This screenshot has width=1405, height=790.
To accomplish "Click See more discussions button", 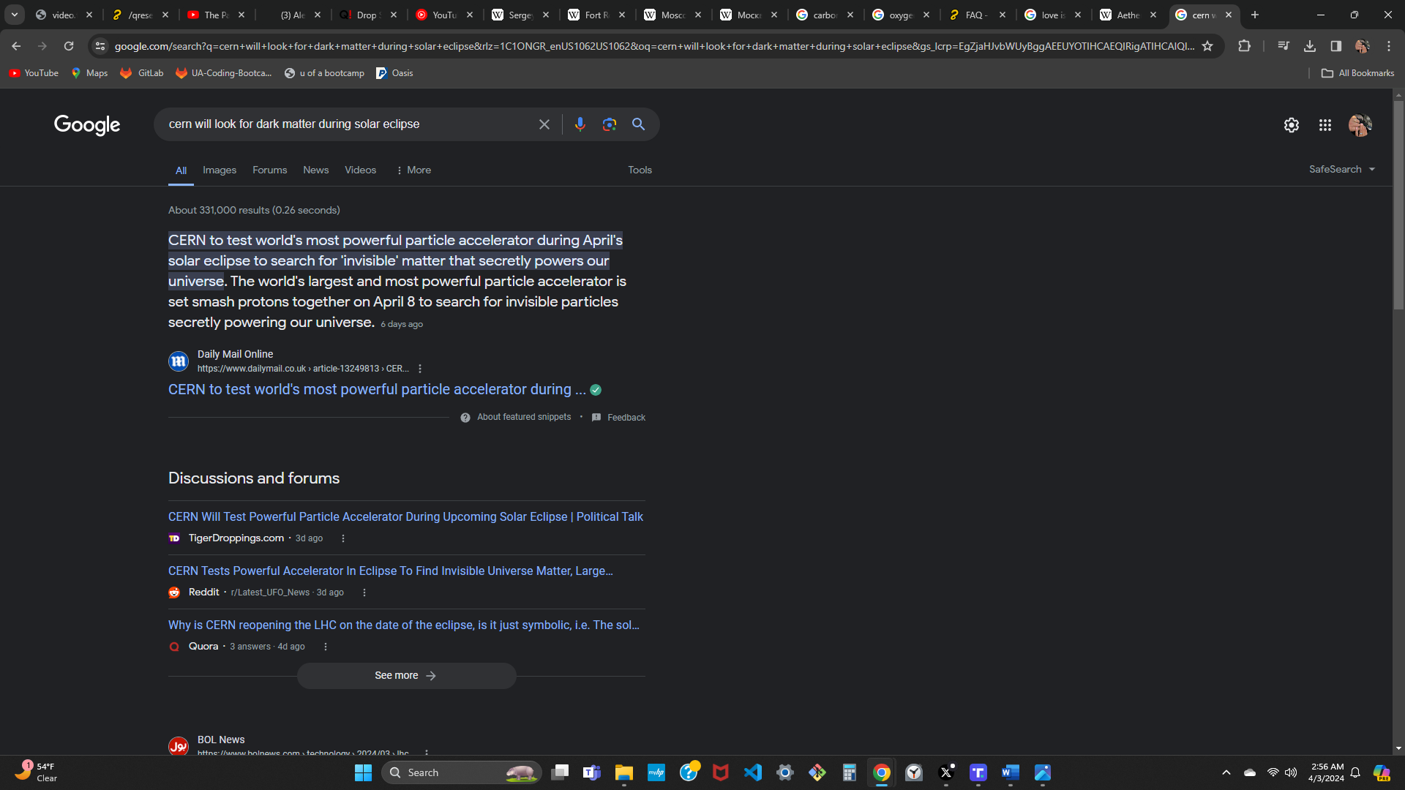I will (406, 676).
